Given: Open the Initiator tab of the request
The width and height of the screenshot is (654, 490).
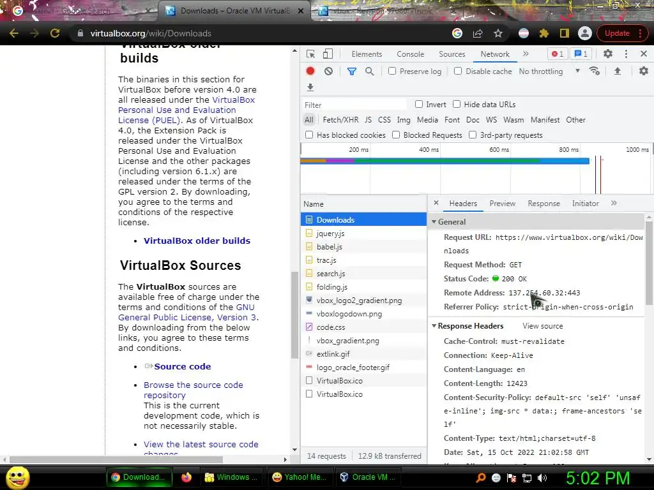Looking at the screenshot, I should [585, 204].
